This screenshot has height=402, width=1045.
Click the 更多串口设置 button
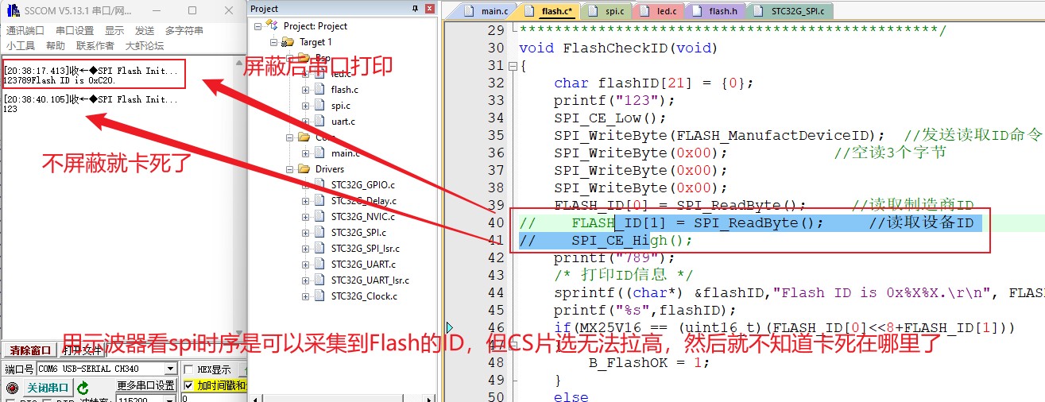[x=146, y=385]
